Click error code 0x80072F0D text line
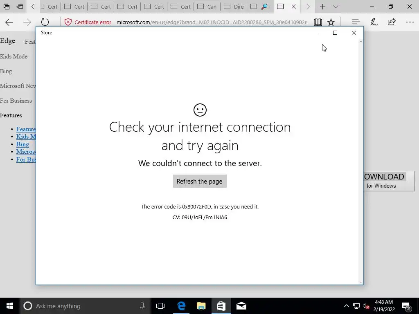Image resolution: width=419 pixels, height=314 pixels. click(x=200, y=206)
